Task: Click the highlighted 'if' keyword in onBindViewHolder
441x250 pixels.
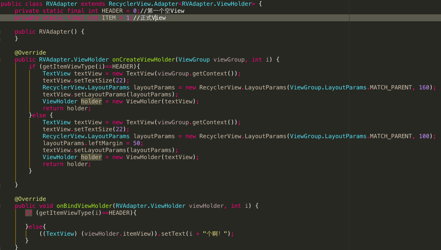Action: (29, 213)
